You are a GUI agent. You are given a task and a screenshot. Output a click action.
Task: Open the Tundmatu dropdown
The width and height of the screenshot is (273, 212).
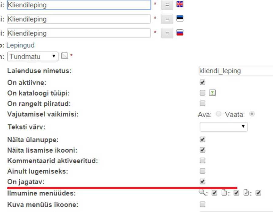pos(33,56)
